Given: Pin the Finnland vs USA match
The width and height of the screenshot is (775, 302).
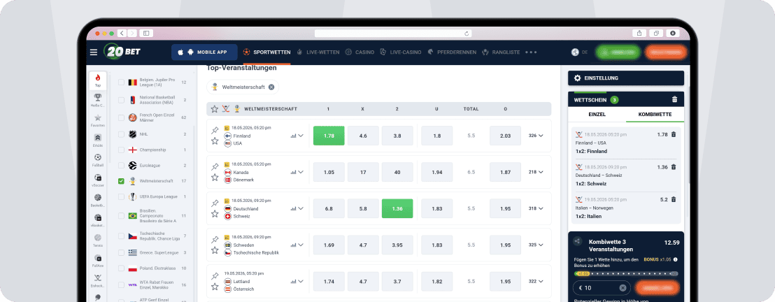Looking at the screenshot, I should (x=215, y=131).
